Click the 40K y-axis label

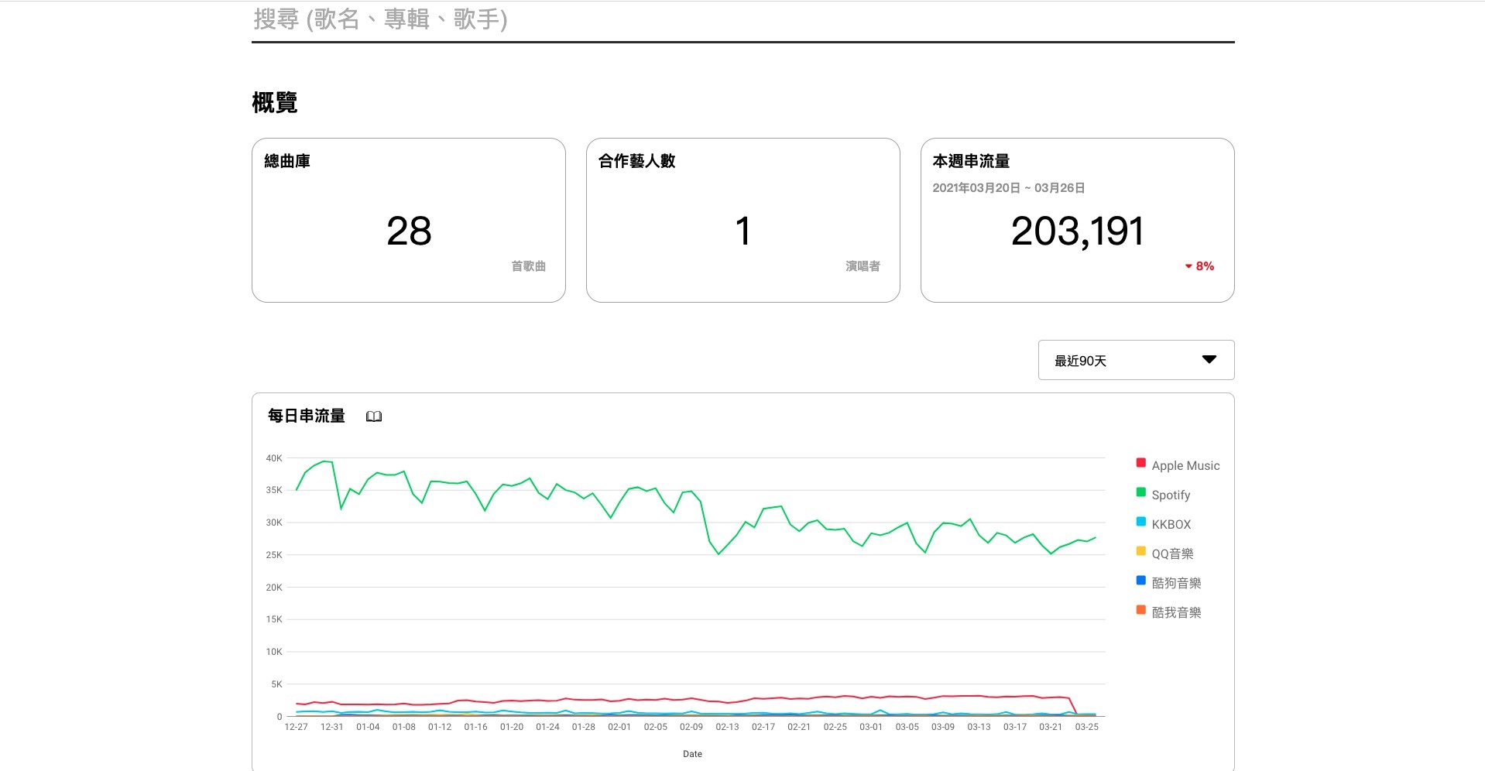coord(274,458)
